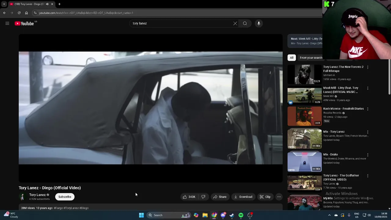The width and height of the screenshot is (391, 220).
Task: Open Discord from taskbar
Action: (x=223, y=215)
